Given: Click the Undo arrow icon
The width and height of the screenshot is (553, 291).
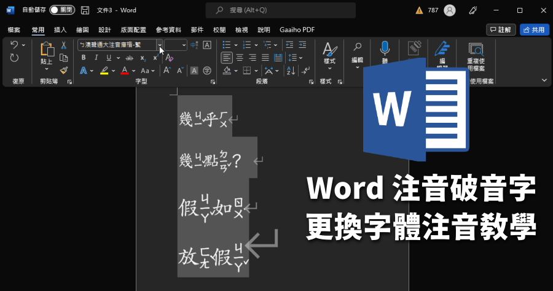Looking at the screenshot, I should 14,45.
